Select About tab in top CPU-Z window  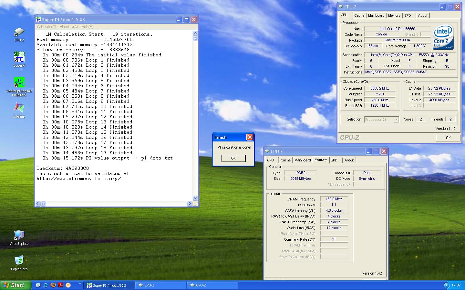point(423,15)
